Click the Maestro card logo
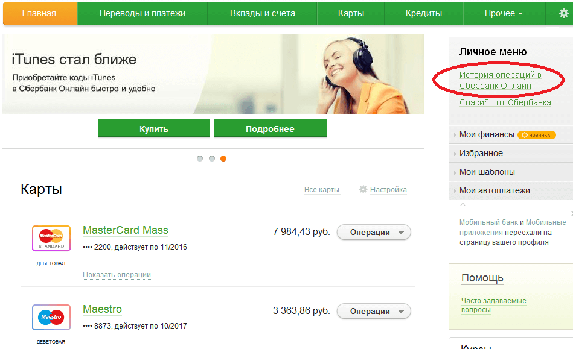 pos(51,317)
